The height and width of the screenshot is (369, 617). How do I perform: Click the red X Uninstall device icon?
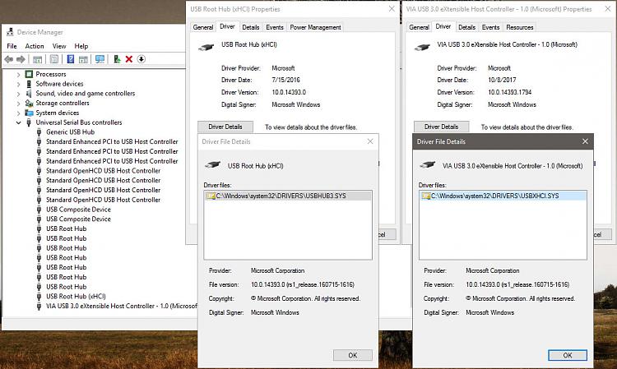(128, 59)
